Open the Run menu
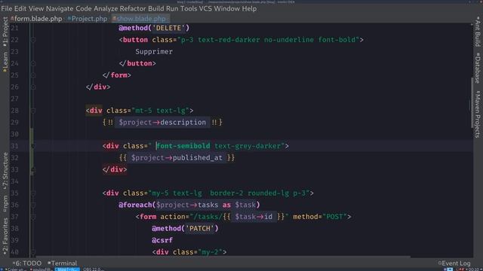 point(172,8)
